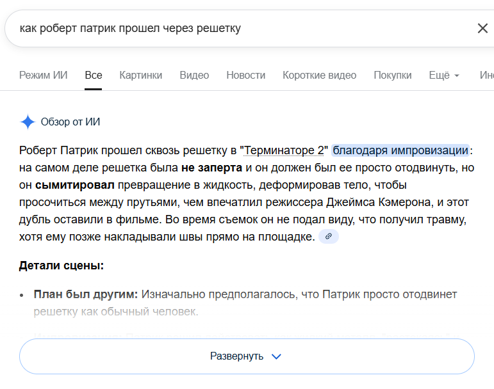Click the chevron arrow beside Развернуть
494x389 pixels.
[x=277, y=356]
